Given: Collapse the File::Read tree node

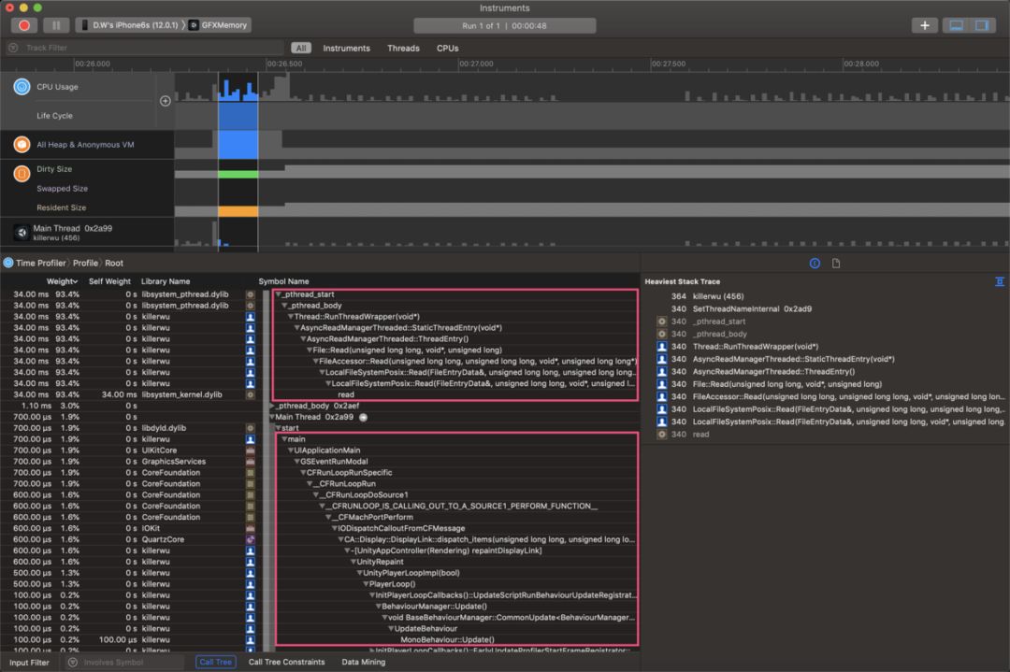Looking at the screenshot, I should (x=310, y=350).
